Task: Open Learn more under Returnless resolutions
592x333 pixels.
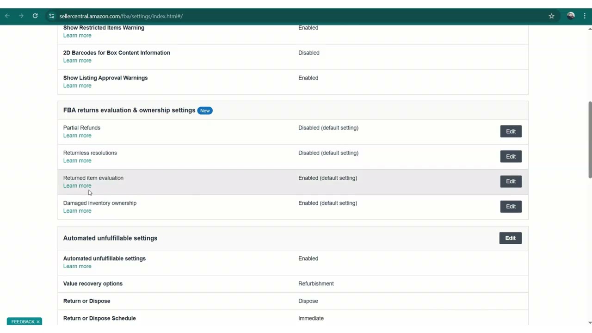Action: (77, 160)
